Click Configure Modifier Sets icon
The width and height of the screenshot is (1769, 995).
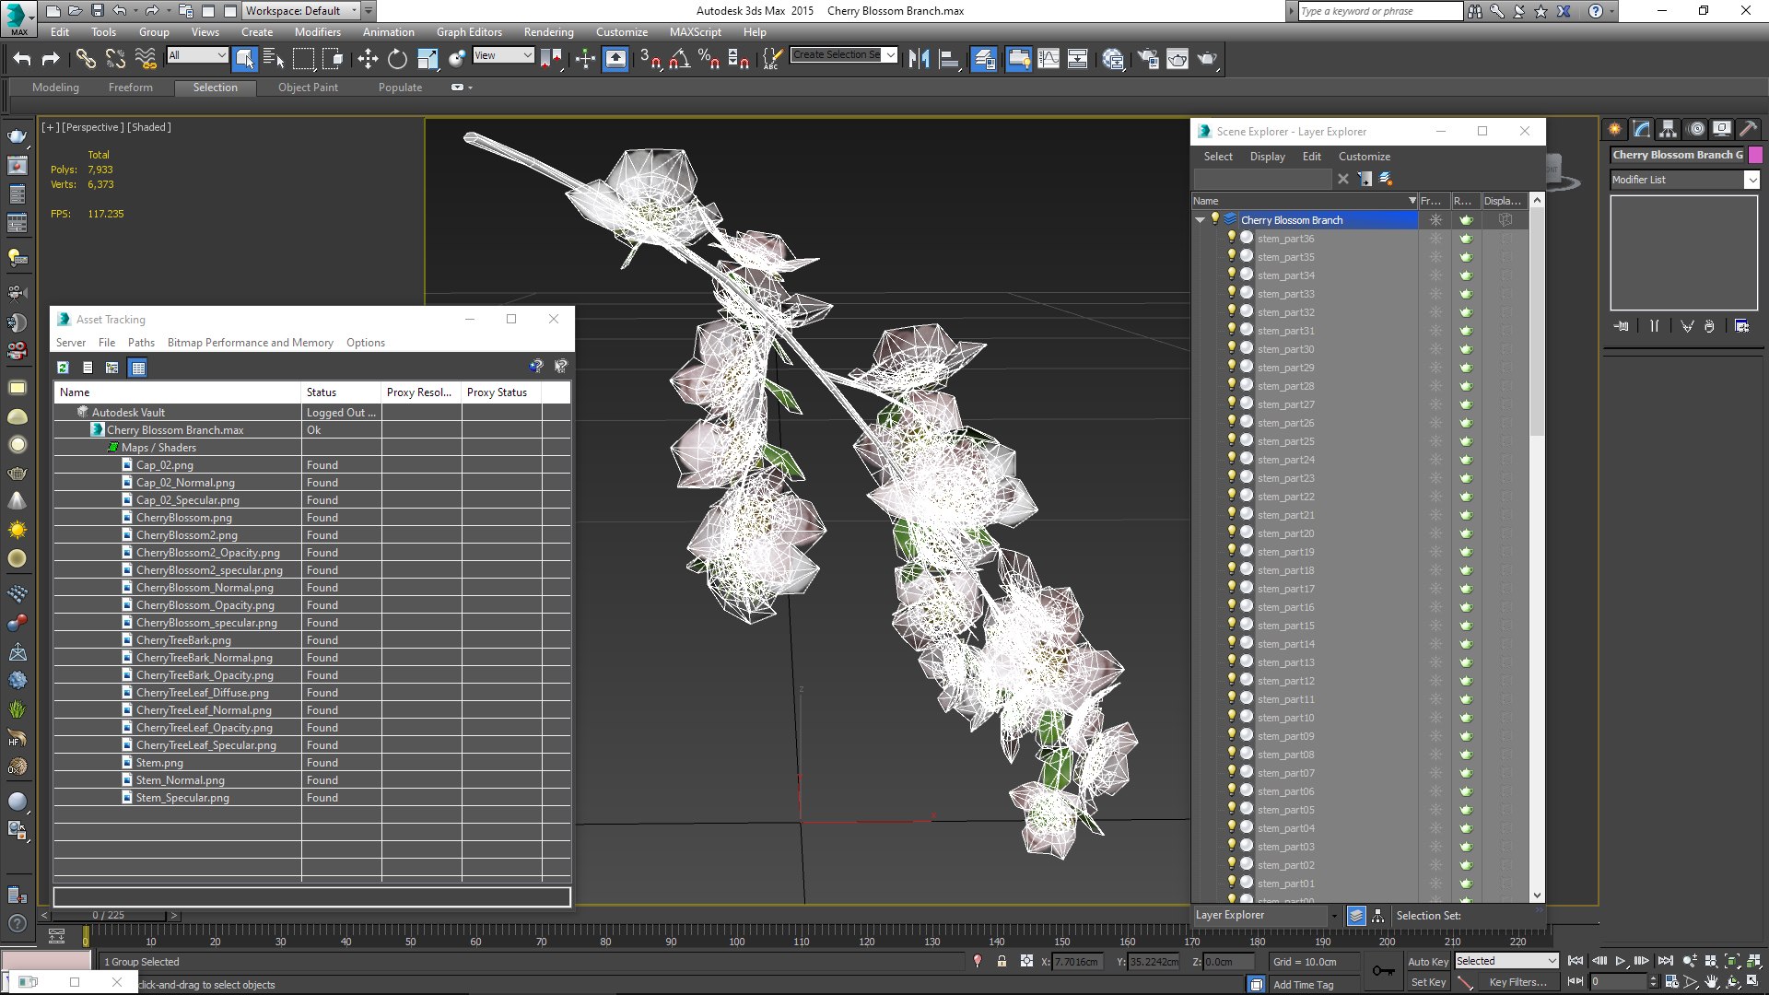click(x=1741, y=326)
